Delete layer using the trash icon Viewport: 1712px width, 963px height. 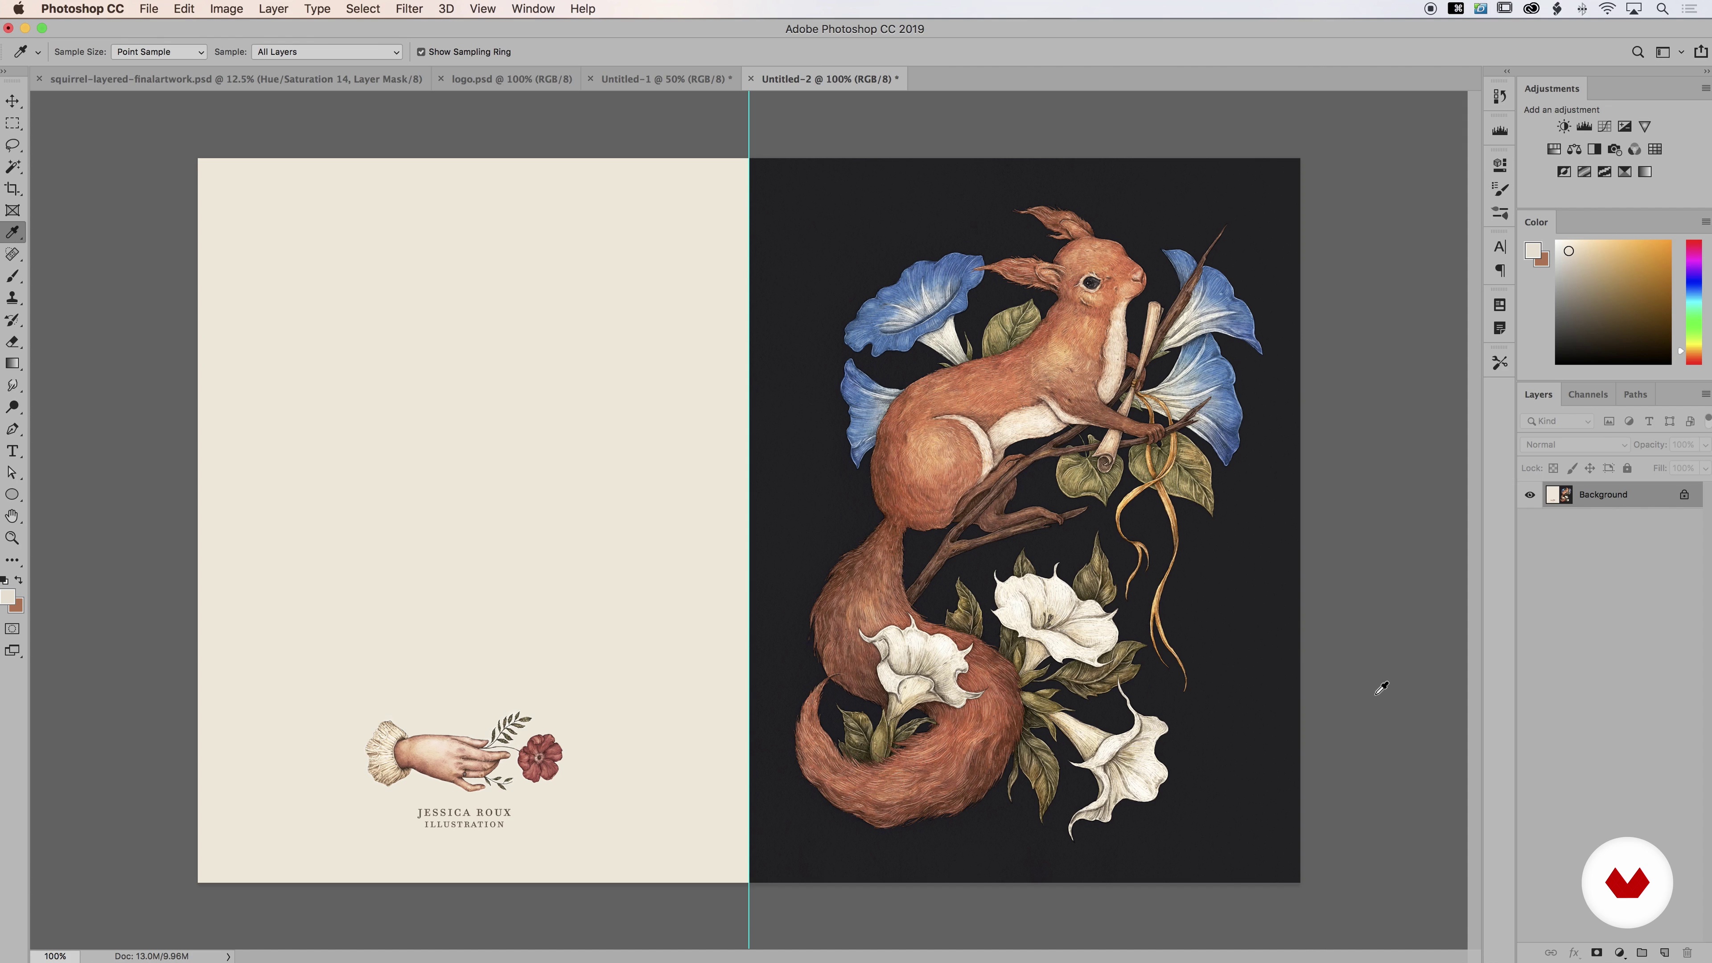(x=1687, y=952)
